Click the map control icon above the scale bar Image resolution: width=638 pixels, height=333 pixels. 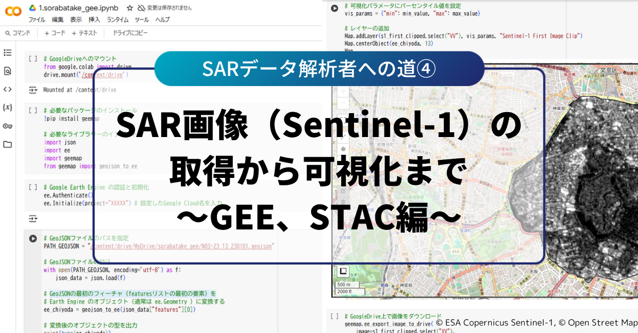[343, 272]
